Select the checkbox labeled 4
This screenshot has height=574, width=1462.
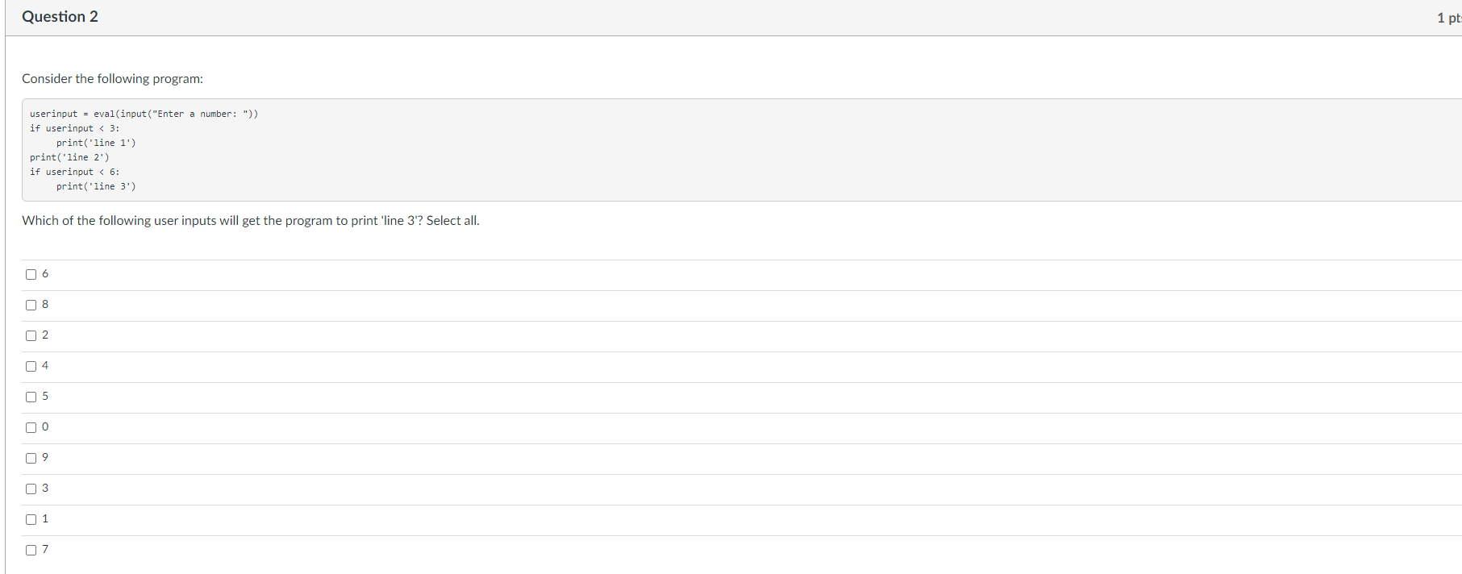pyautogui.click(x=31, y=366)
